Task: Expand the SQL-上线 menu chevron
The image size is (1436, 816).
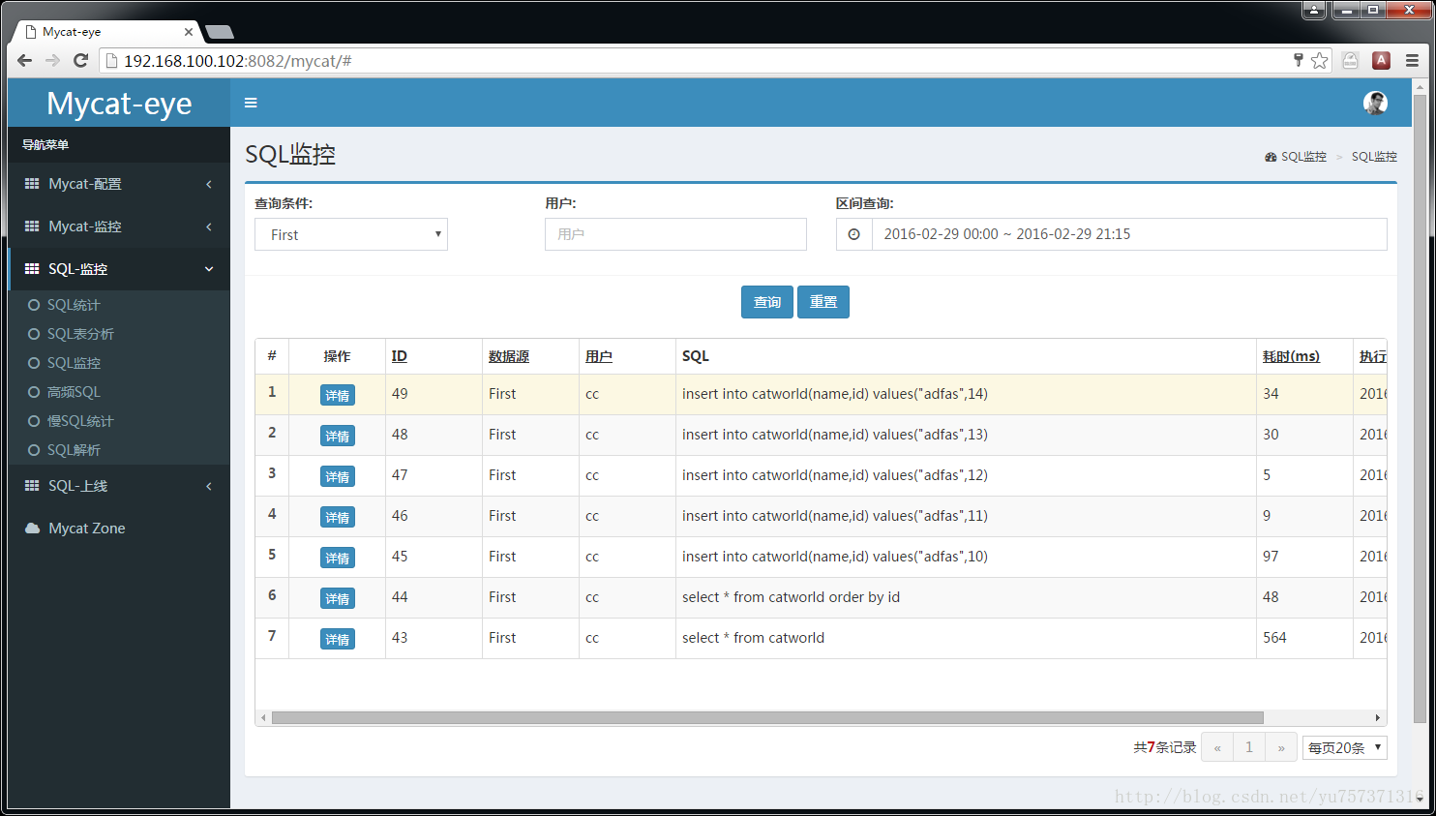Action: pyautogui.click(x=209, y=486)
